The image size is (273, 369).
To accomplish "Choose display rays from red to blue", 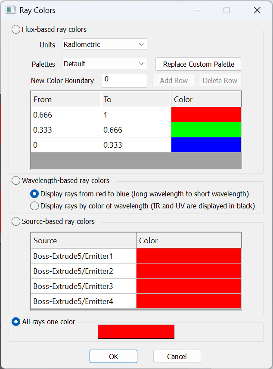I will (x=34, y=194).
